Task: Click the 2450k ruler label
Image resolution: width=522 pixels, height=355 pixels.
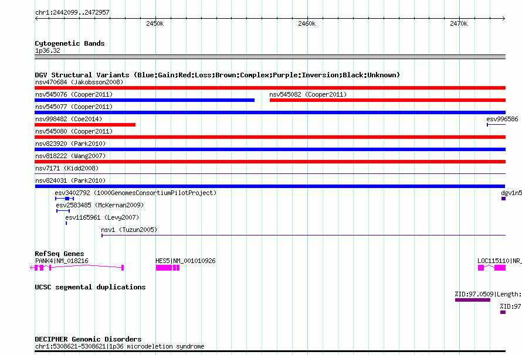Action: click(x=155, y=23)
